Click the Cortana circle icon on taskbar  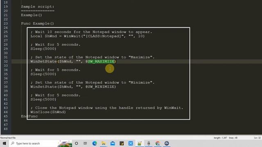pyautogui.click(x=77, y=143)
